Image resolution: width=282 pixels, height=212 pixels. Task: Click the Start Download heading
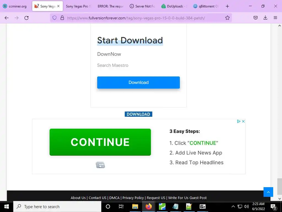coord(130,40)
